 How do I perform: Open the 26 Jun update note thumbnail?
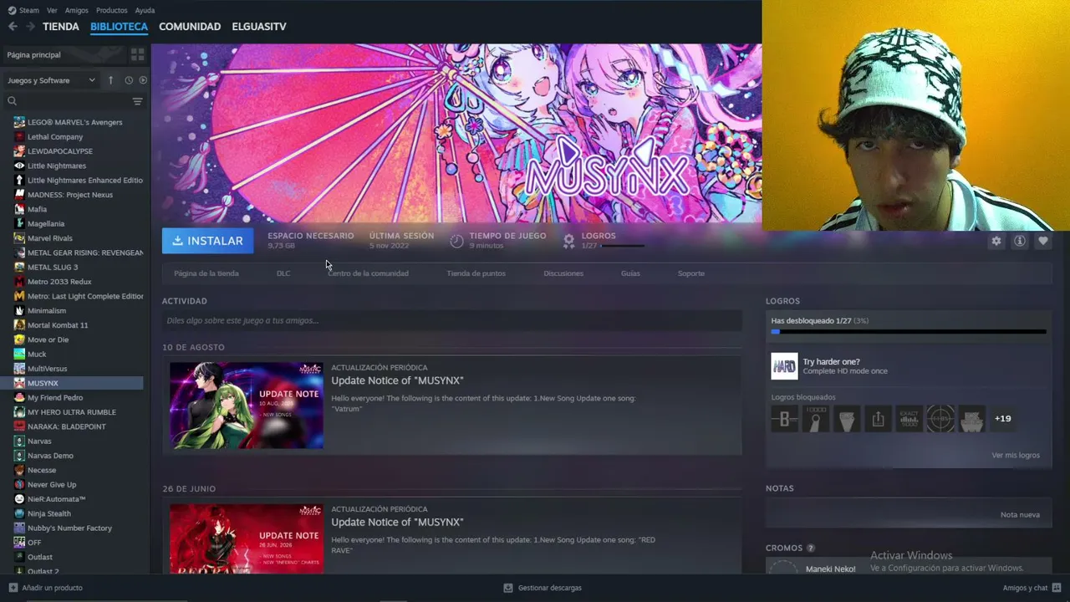(x=247, y=538)
